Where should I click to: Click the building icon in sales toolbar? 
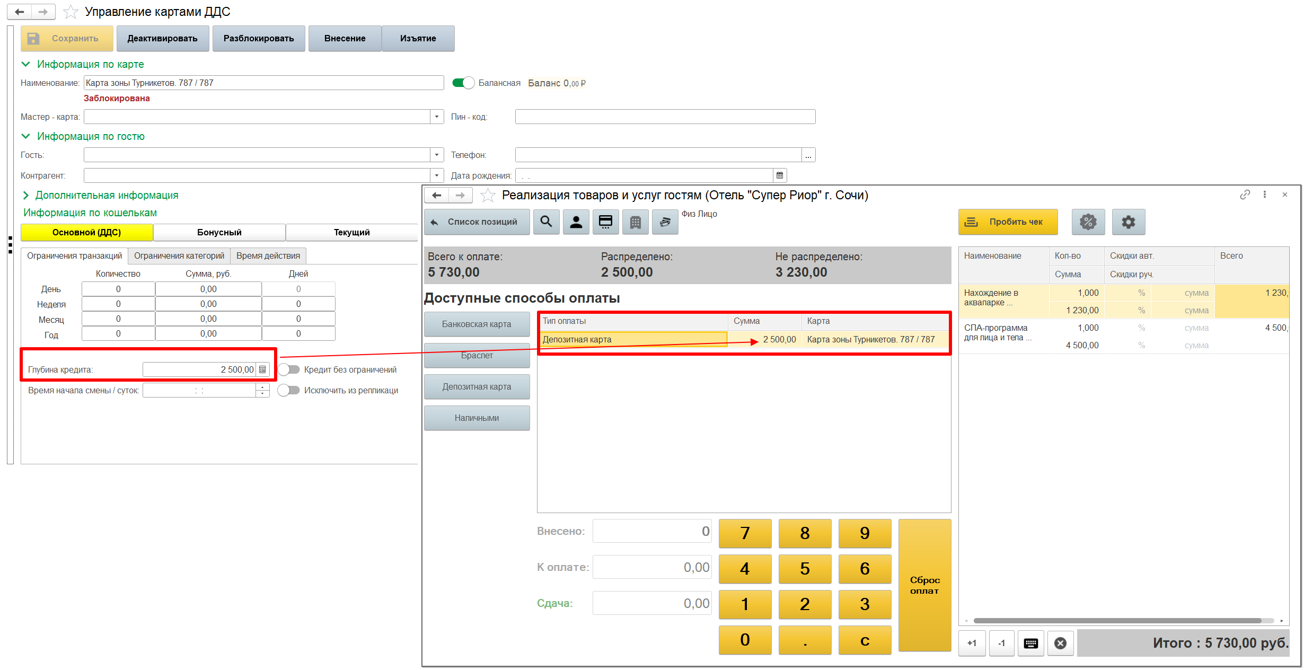click(635, 222)
